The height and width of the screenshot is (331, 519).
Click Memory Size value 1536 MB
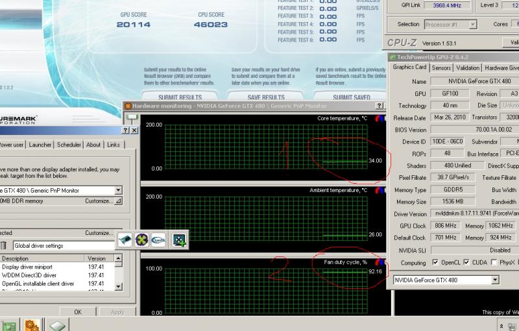(452, 201)
